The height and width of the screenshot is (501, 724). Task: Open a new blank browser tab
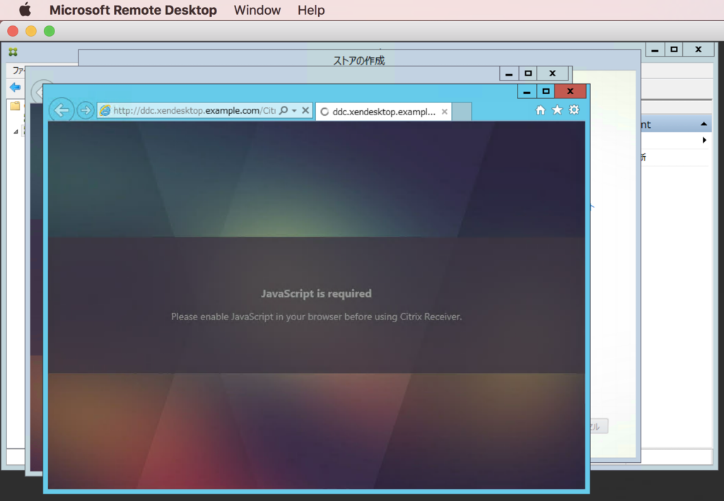tap(461, 112)
